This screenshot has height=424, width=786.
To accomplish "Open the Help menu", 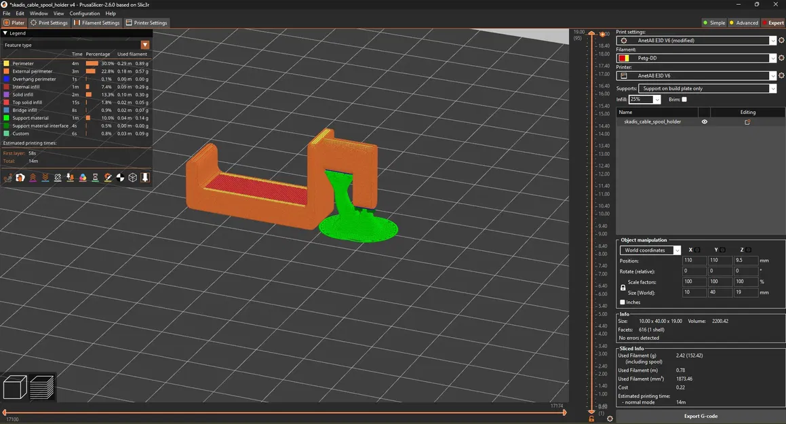I will (x=111, y=14).
